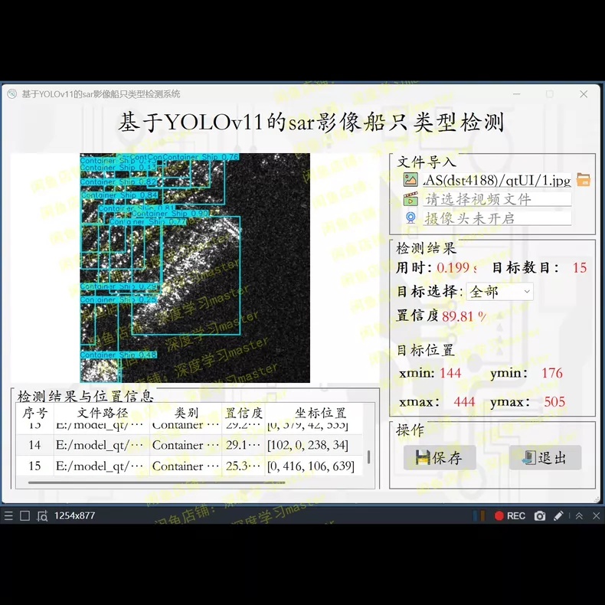Close the ship detection application window
Screen dimensions: 605x605
pyautogui.click(x=584, y=94)
